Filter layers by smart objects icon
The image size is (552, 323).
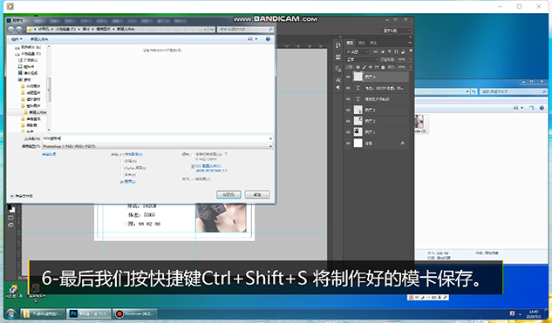(x=403, y=51)
